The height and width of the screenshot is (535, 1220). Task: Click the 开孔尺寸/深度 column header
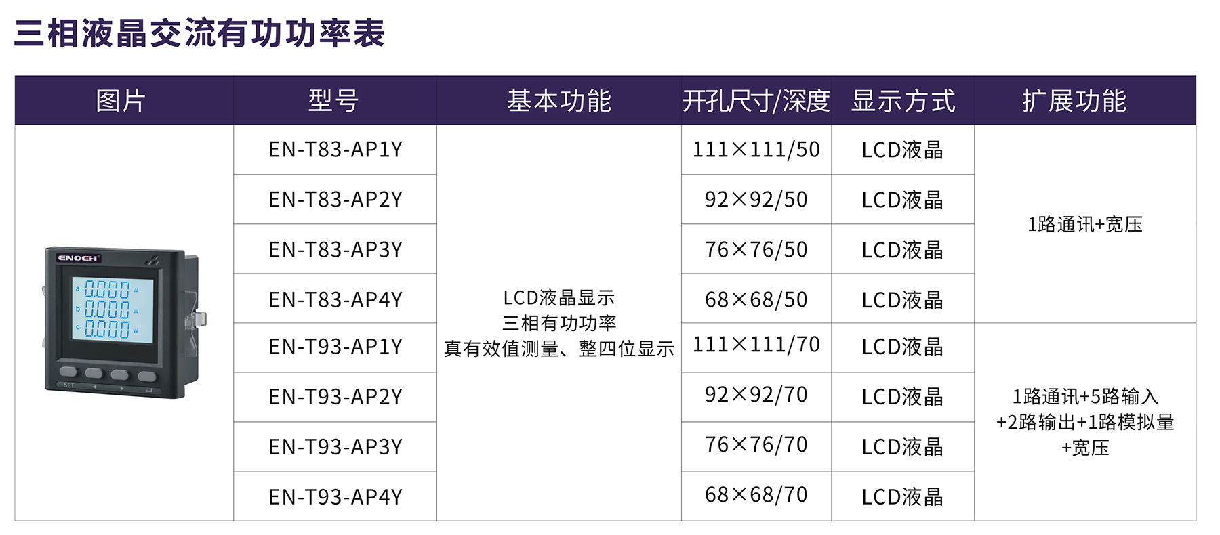[x=756, y=101]
